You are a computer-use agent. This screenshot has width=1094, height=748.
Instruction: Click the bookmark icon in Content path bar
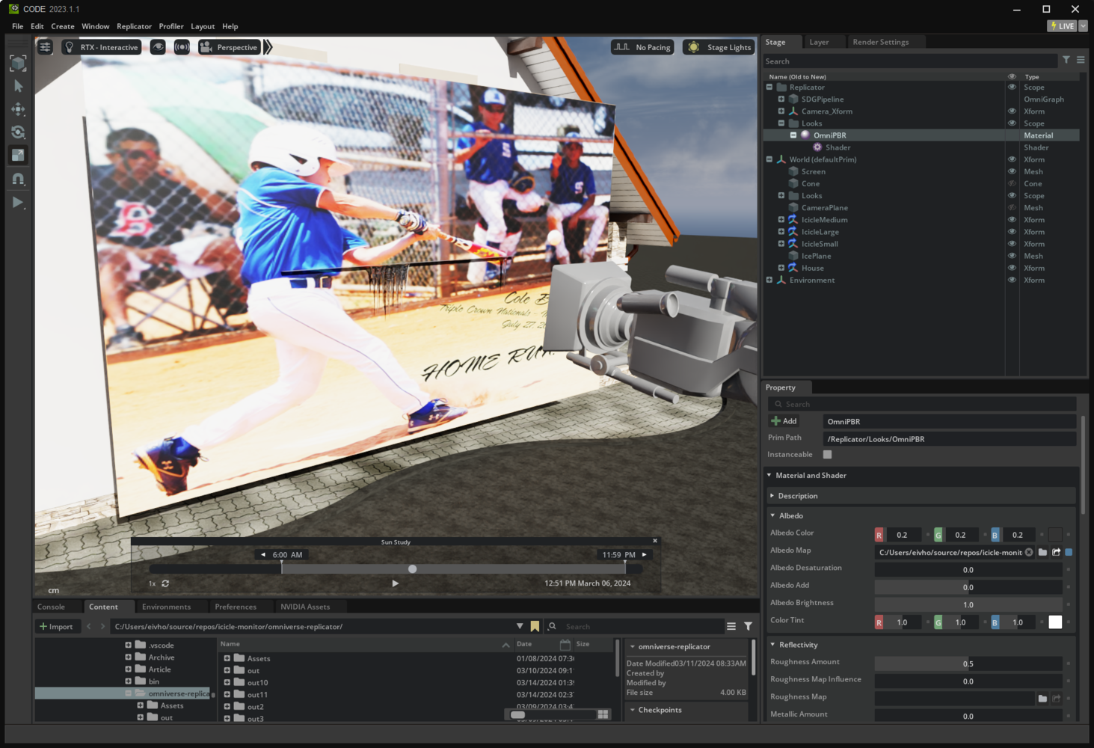[535, 627]
